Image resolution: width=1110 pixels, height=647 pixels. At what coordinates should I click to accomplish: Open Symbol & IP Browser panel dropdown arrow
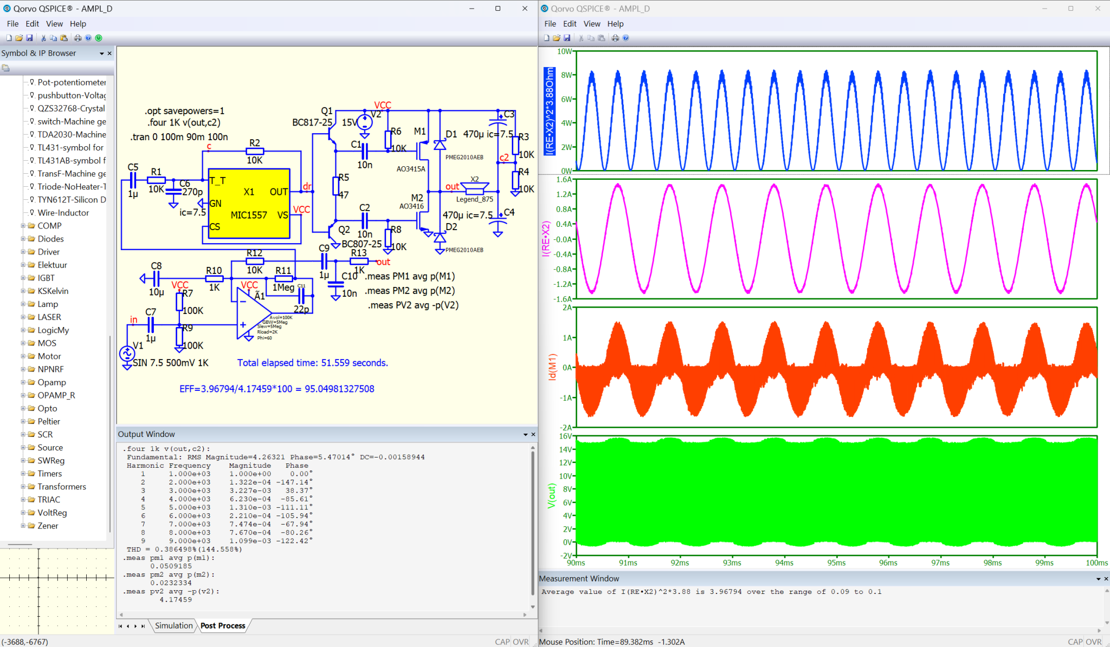(101, 53)
